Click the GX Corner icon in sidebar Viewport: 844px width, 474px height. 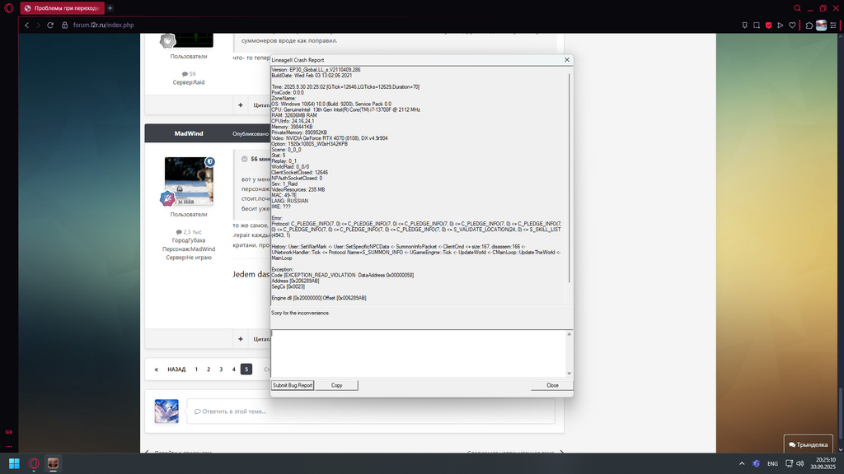click(8, 431)
